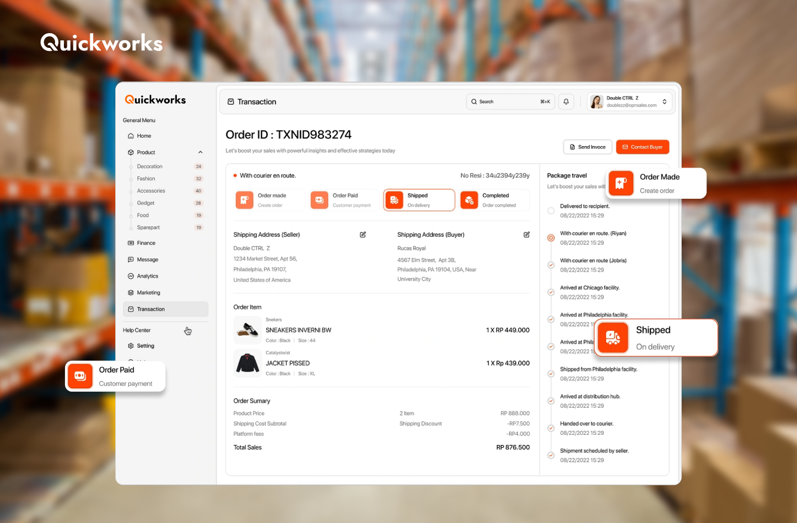Image resolution: width=797 pixels, height=523 pixels.
Task: Open Setting gear in Help Center
Action: tap(131, 346)
